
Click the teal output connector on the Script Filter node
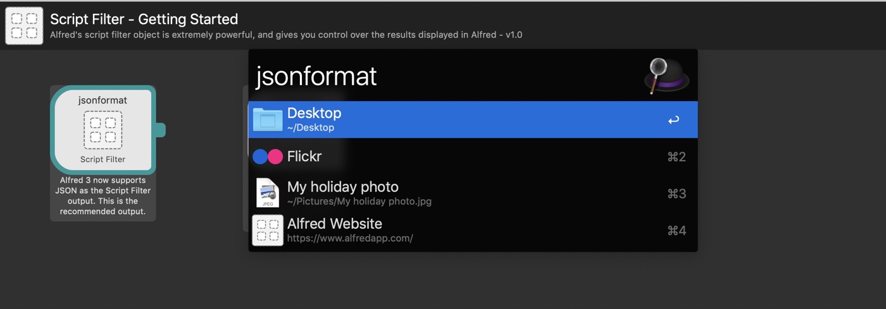(159, 130)
